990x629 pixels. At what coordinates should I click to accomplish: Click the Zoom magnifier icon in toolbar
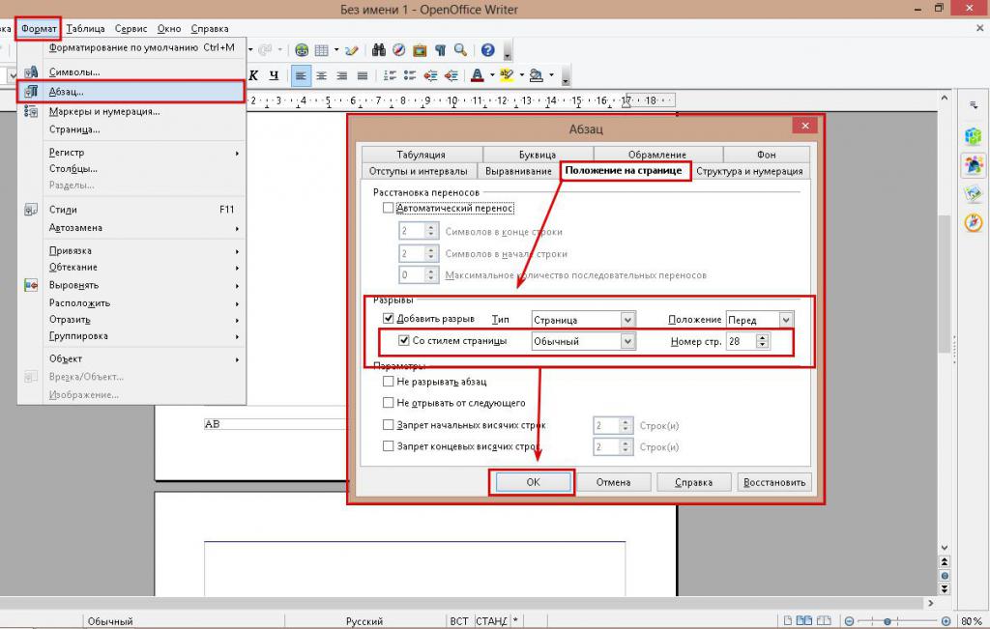click(461, 50)
